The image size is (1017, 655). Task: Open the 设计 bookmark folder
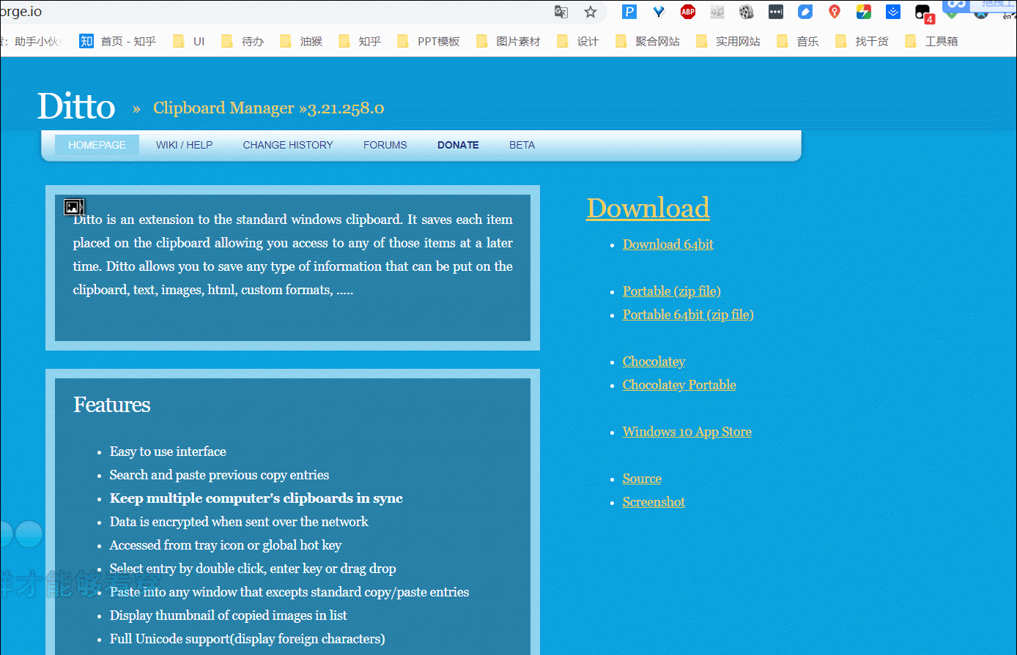click(578, 41)
